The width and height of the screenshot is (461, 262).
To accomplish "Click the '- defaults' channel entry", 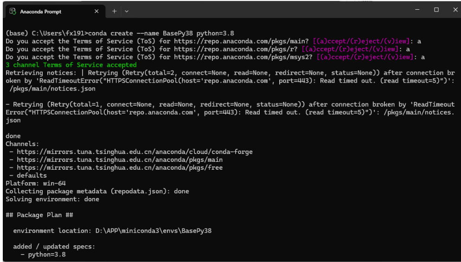I will coord(28,176).
